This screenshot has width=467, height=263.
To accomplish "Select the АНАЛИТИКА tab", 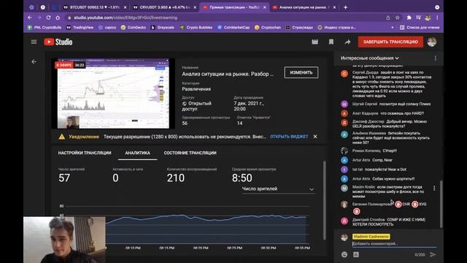I will (138, 153).
